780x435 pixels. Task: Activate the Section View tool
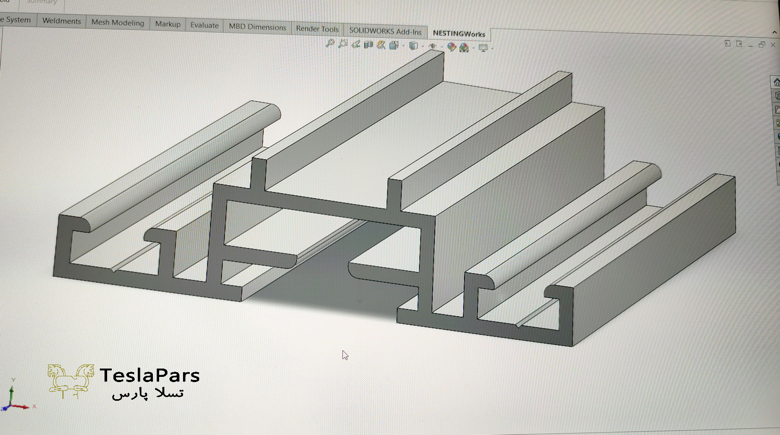(x=369, y=45)
